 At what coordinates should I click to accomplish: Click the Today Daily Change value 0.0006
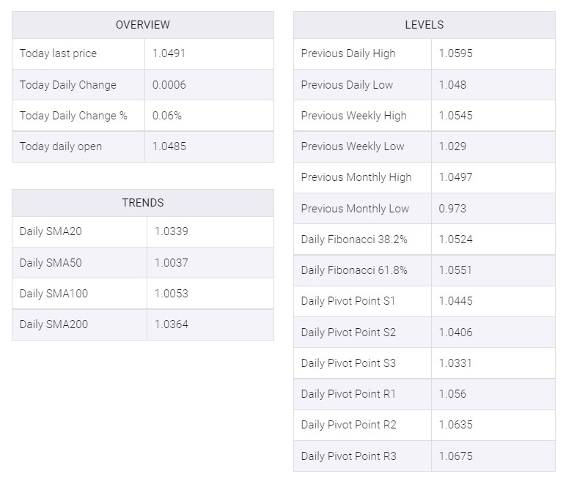[x=169, y=85]
